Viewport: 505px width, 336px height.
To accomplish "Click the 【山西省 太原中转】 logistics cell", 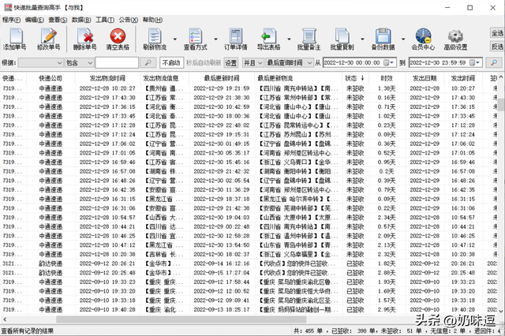I will [x=297, y=218].
